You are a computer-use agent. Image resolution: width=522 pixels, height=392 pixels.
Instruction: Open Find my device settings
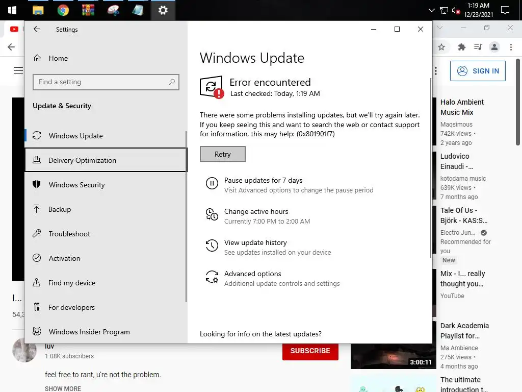[x=106, y=283]
